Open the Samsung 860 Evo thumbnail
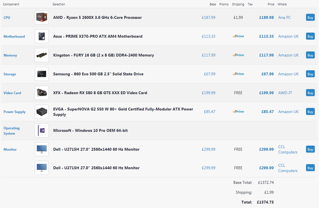This screenshot has height=208, width=319. click(42, 74)
